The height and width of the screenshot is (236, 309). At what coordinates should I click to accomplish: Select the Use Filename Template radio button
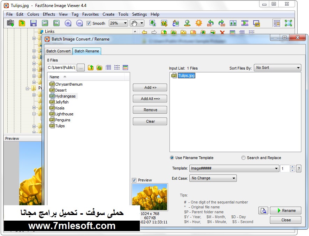tap(172, 158)
